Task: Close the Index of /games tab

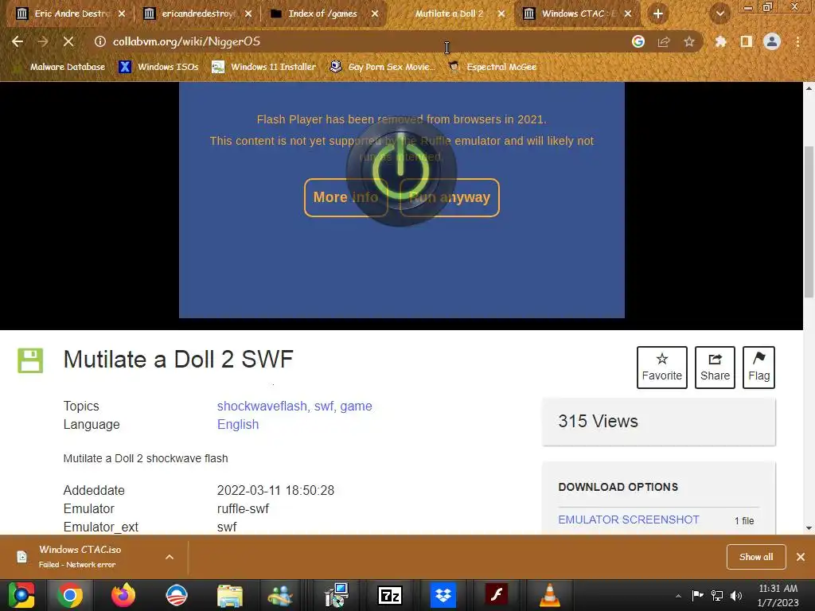Action: (375, 14)
